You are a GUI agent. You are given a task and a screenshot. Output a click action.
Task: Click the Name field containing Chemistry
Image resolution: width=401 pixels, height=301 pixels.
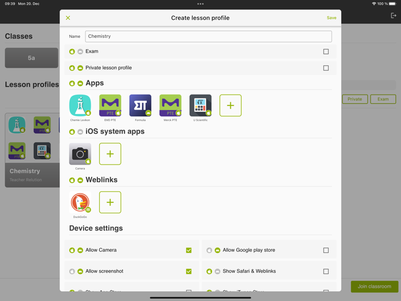(209, 36)
